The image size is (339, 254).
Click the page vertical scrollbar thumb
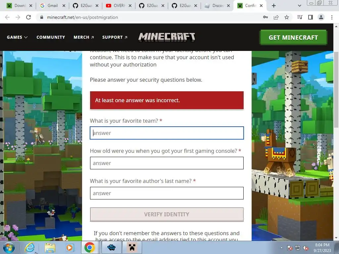[336, 90]
